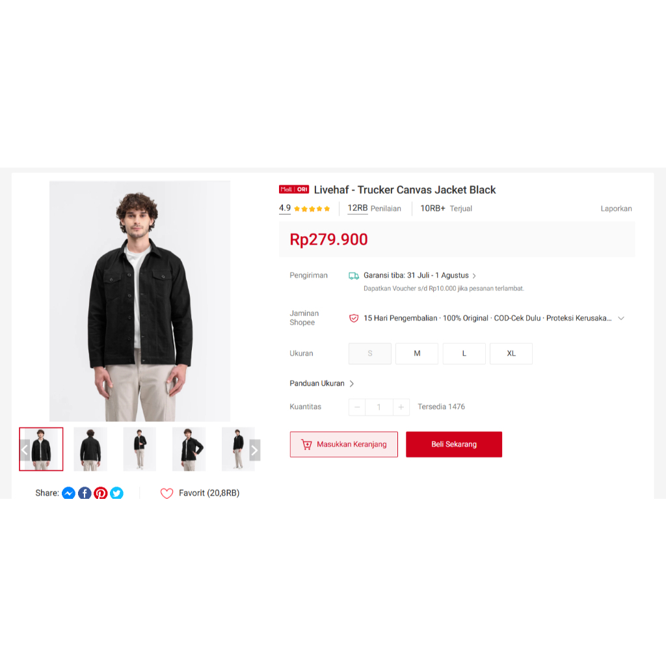Select size M

(x=417, y=353)
